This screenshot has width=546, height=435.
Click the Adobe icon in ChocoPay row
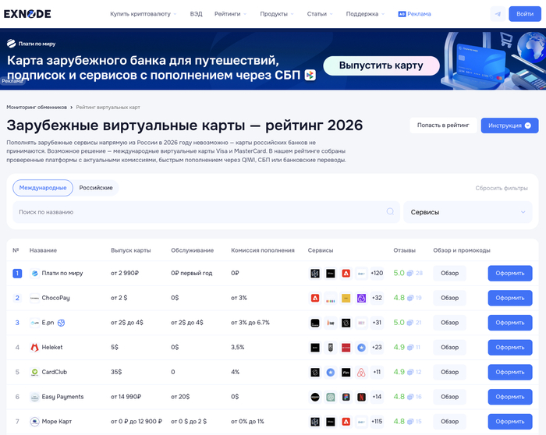315,298
